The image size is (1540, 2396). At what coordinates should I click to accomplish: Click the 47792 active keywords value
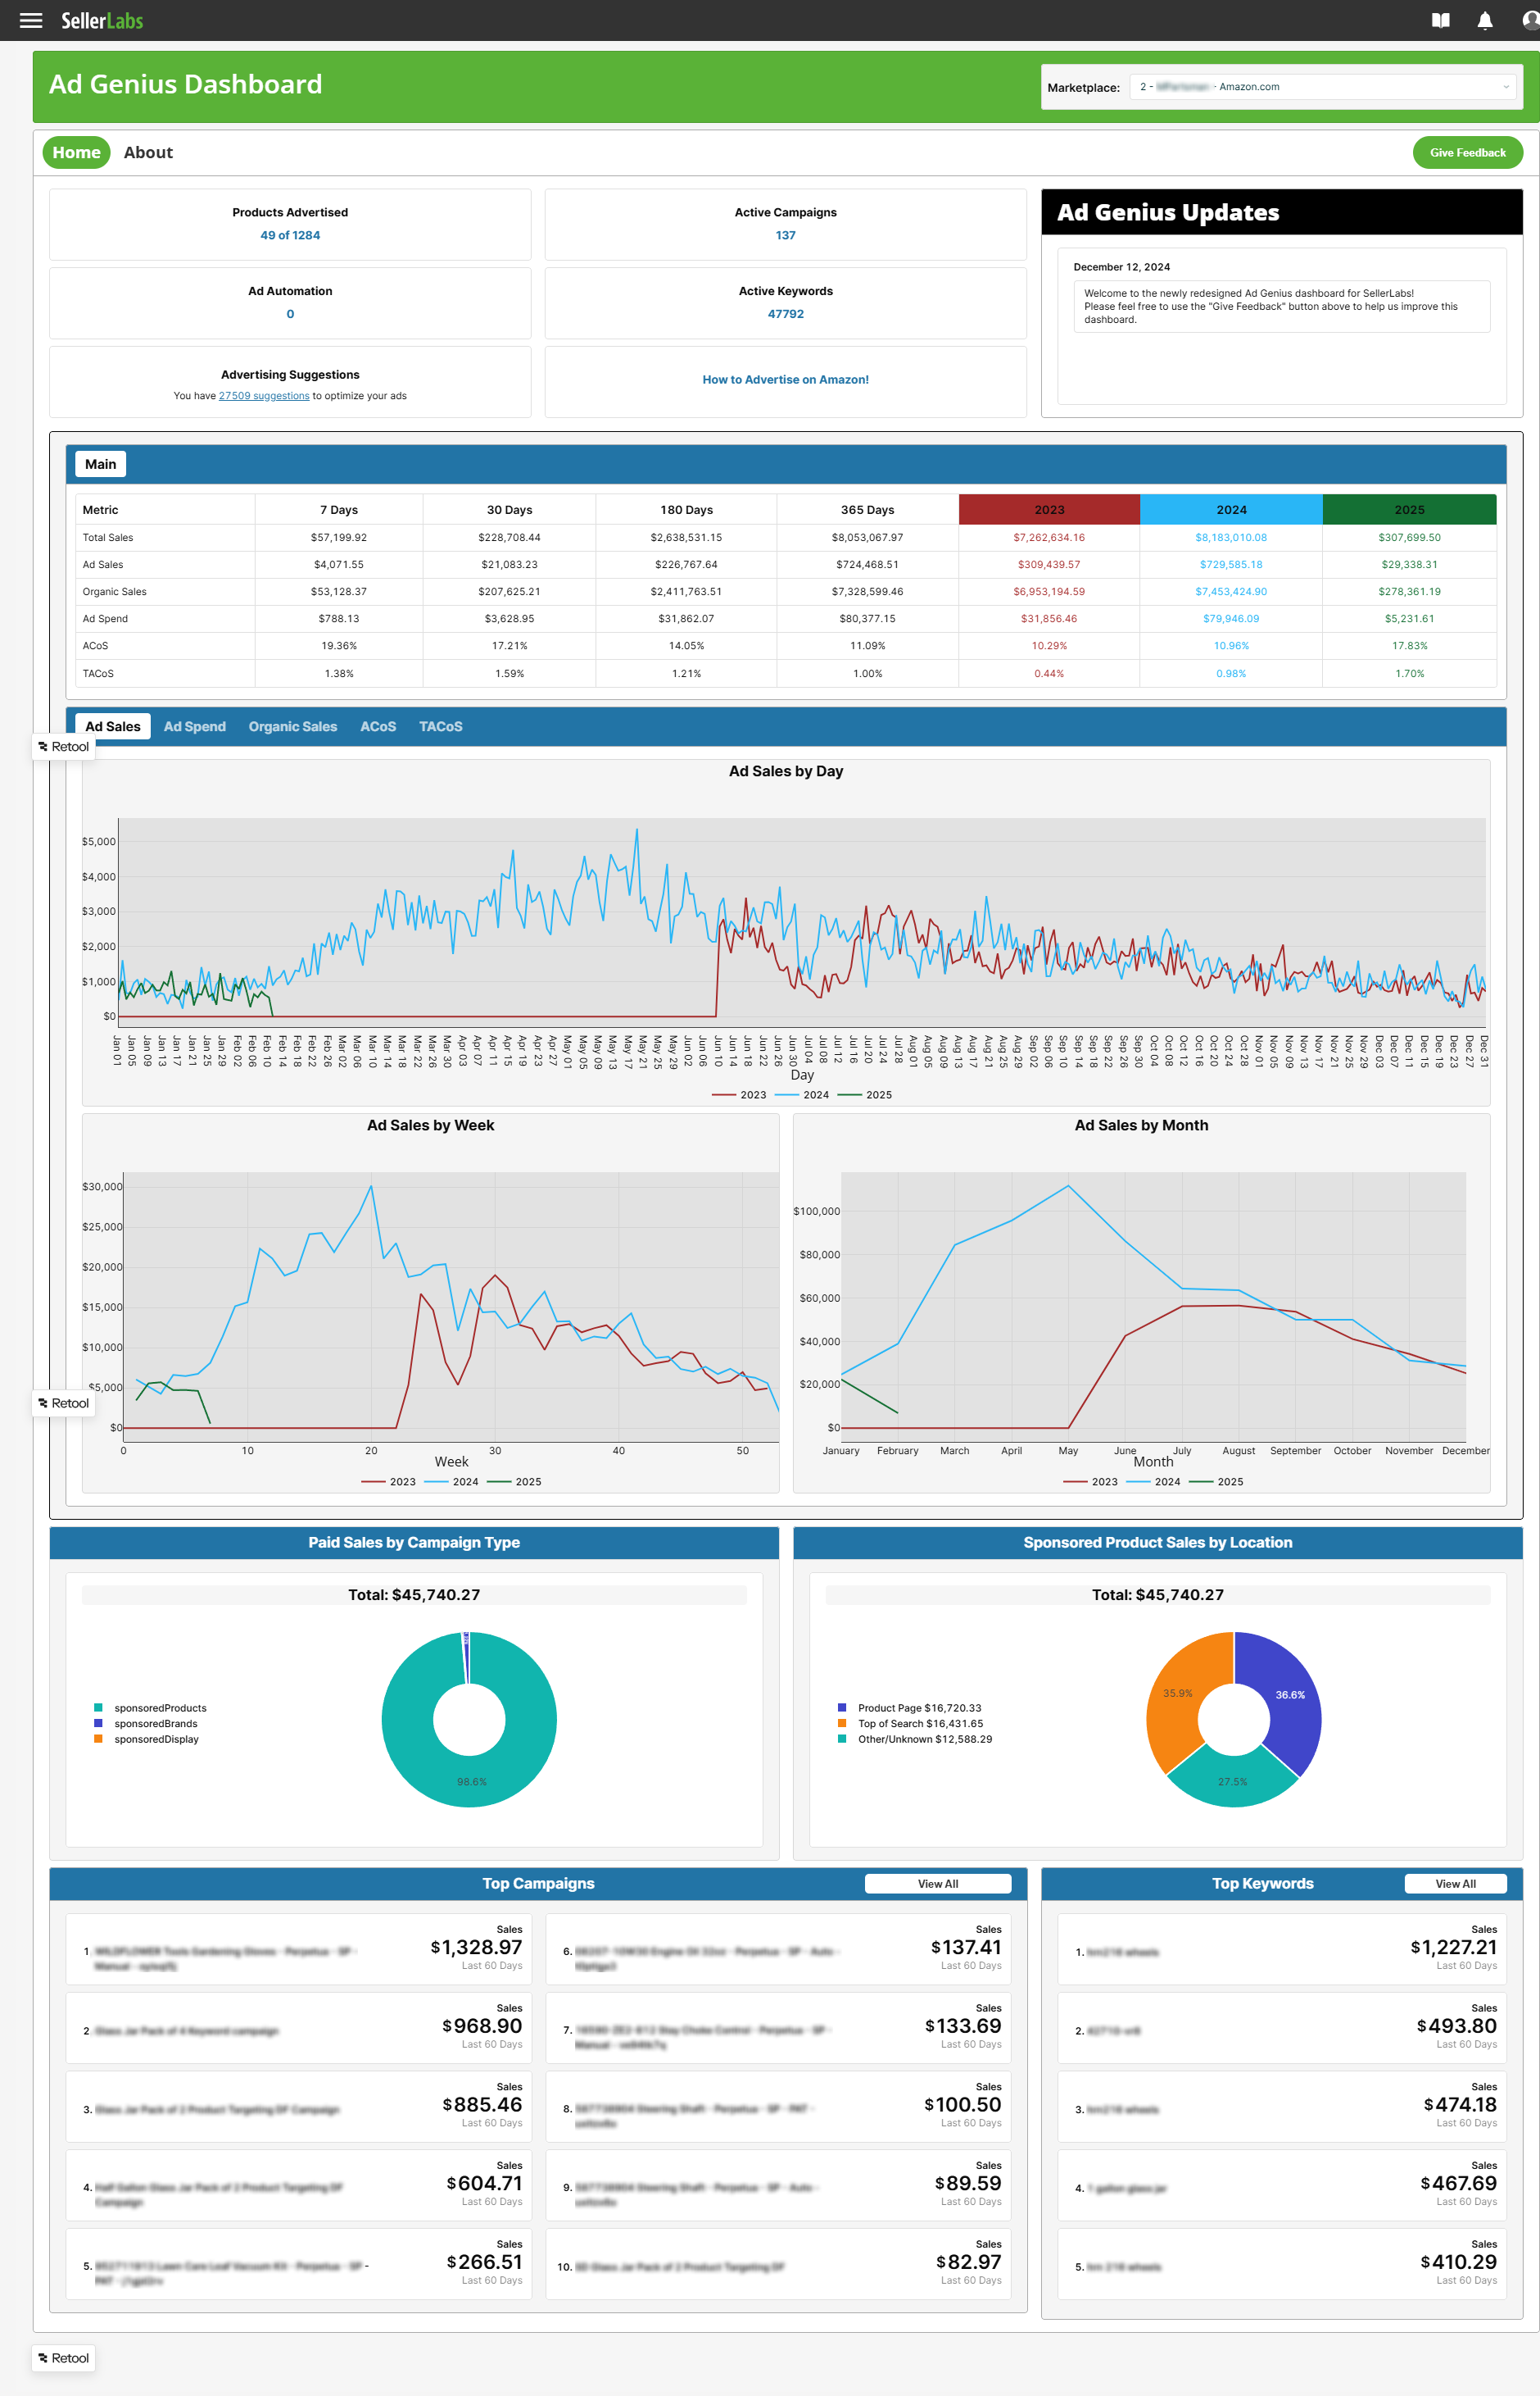pyautogui.click(x=785, y=313)
